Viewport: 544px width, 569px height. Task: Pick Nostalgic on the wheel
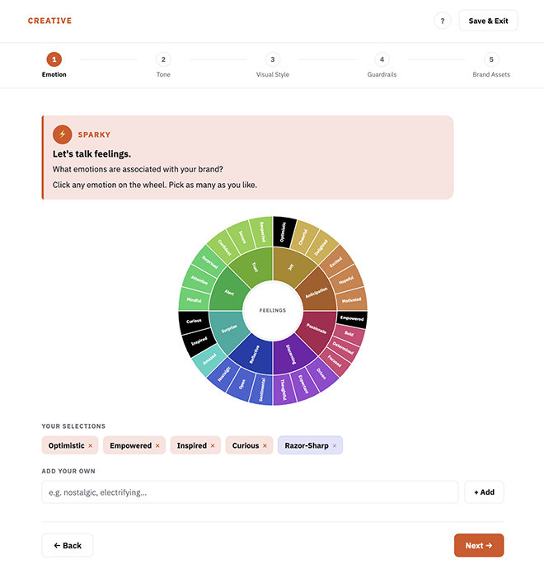pyautogui.click(x=224, y=374)
